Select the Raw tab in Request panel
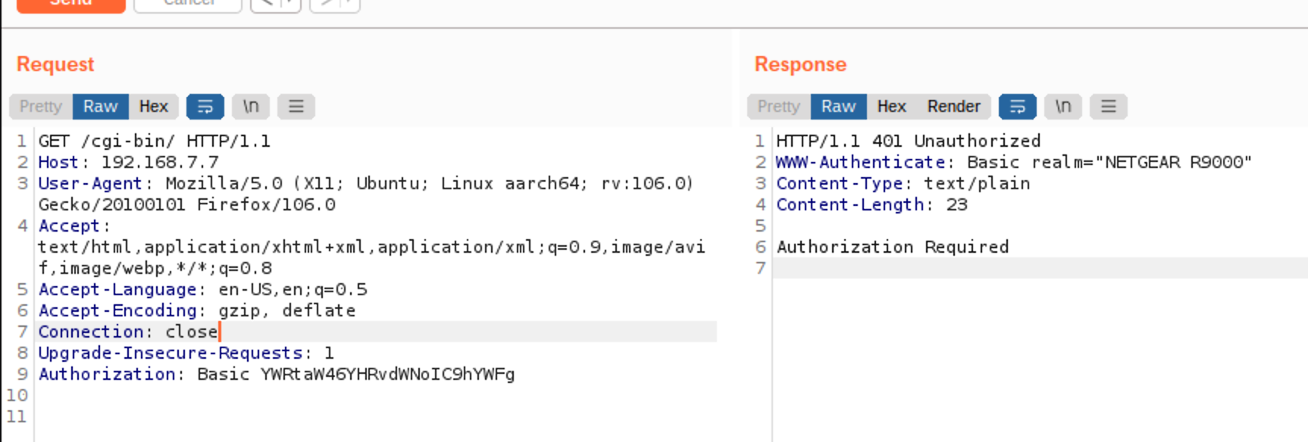 (100, 107)
